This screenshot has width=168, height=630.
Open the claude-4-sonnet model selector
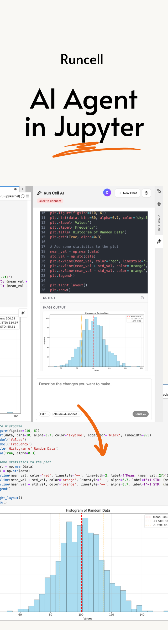(x=65, y=414)
